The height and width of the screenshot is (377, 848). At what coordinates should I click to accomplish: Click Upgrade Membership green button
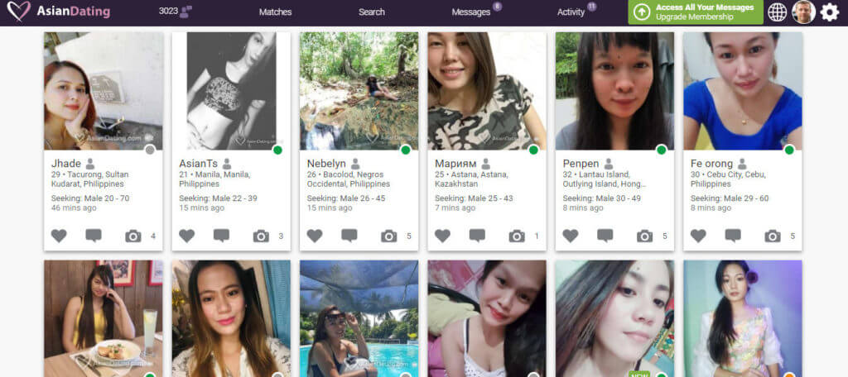point(696,12)
